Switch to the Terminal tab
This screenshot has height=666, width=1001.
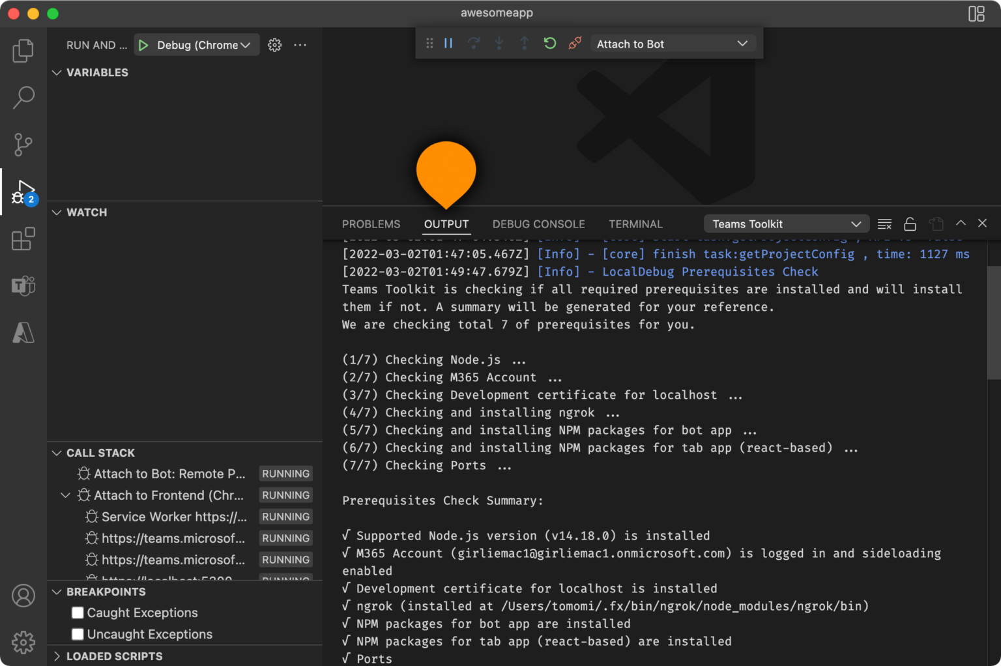(635, 224)
